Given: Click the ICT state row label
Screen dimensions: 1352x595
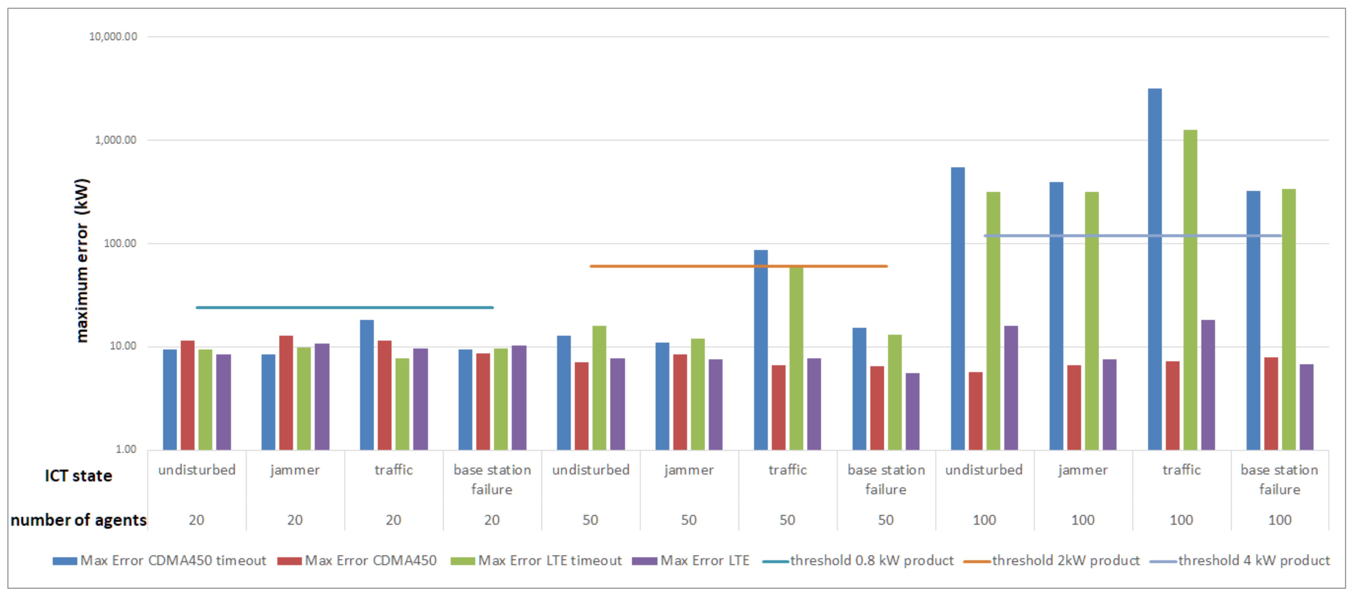Looking at the screenshot, I should pos(78,475).
